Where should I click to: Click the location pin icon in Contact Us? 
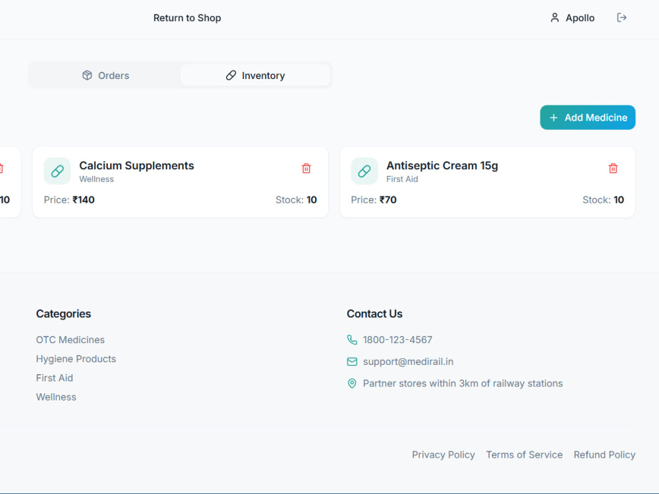[352, 383]
